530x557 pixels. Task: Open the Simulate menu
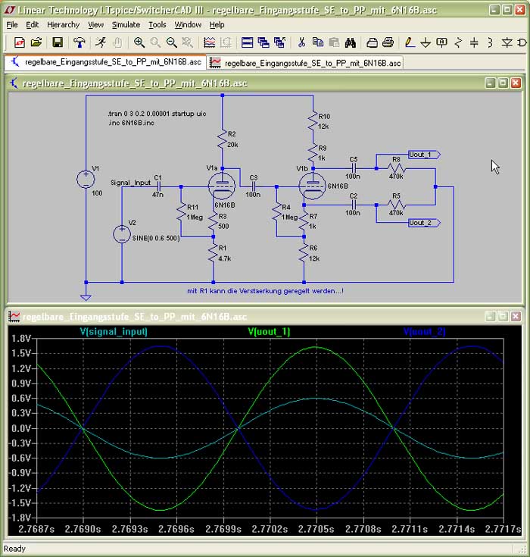126,24
